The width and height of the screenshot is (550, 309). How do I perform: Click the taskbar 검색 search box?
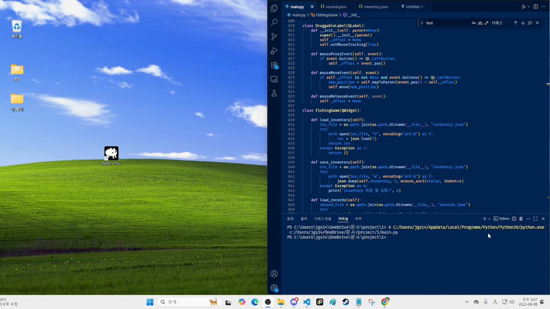pos(189,302)
